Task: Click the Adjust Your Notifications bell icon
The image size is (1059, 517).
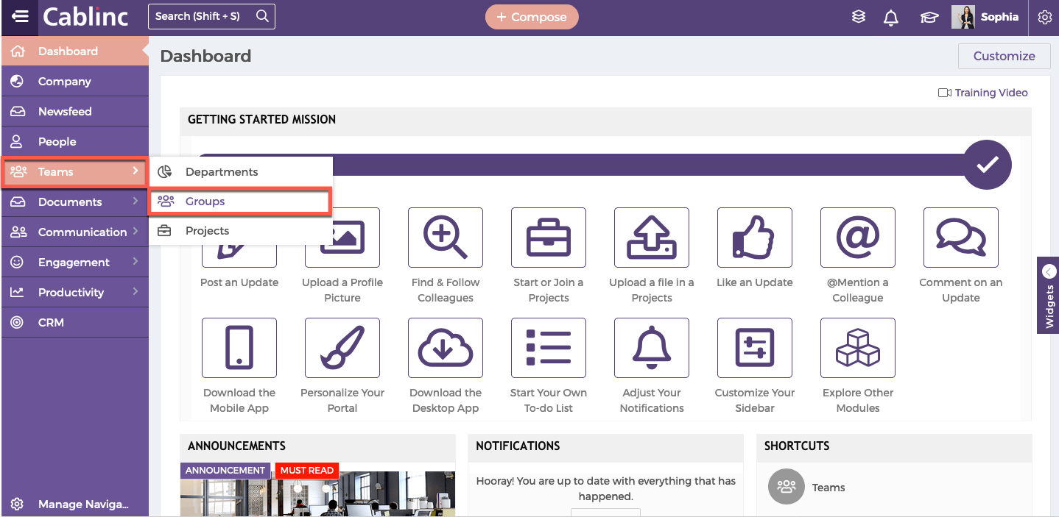Action: point(652,348)
